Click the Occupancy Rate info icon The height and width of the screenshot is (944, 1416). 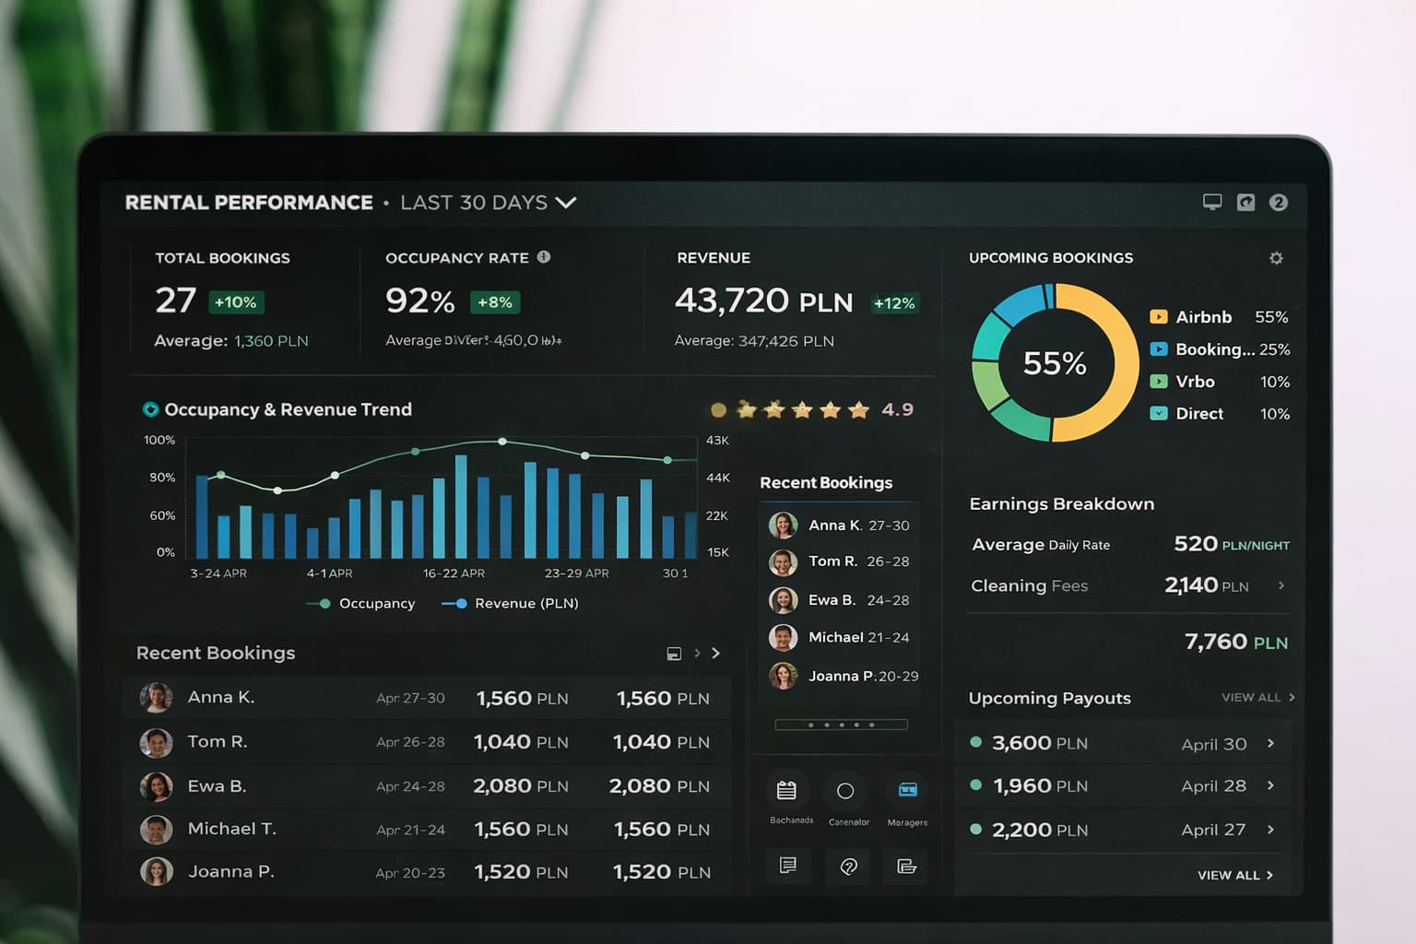pyautogui.click(x=544, y=257)
